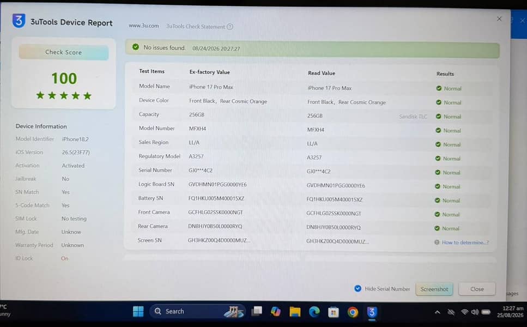Viewport: 527px width, 327px height.
Task: Click the Screenshot button
Action: click(434, 289)
